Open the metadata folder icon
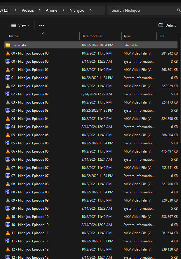 point(8,45)
